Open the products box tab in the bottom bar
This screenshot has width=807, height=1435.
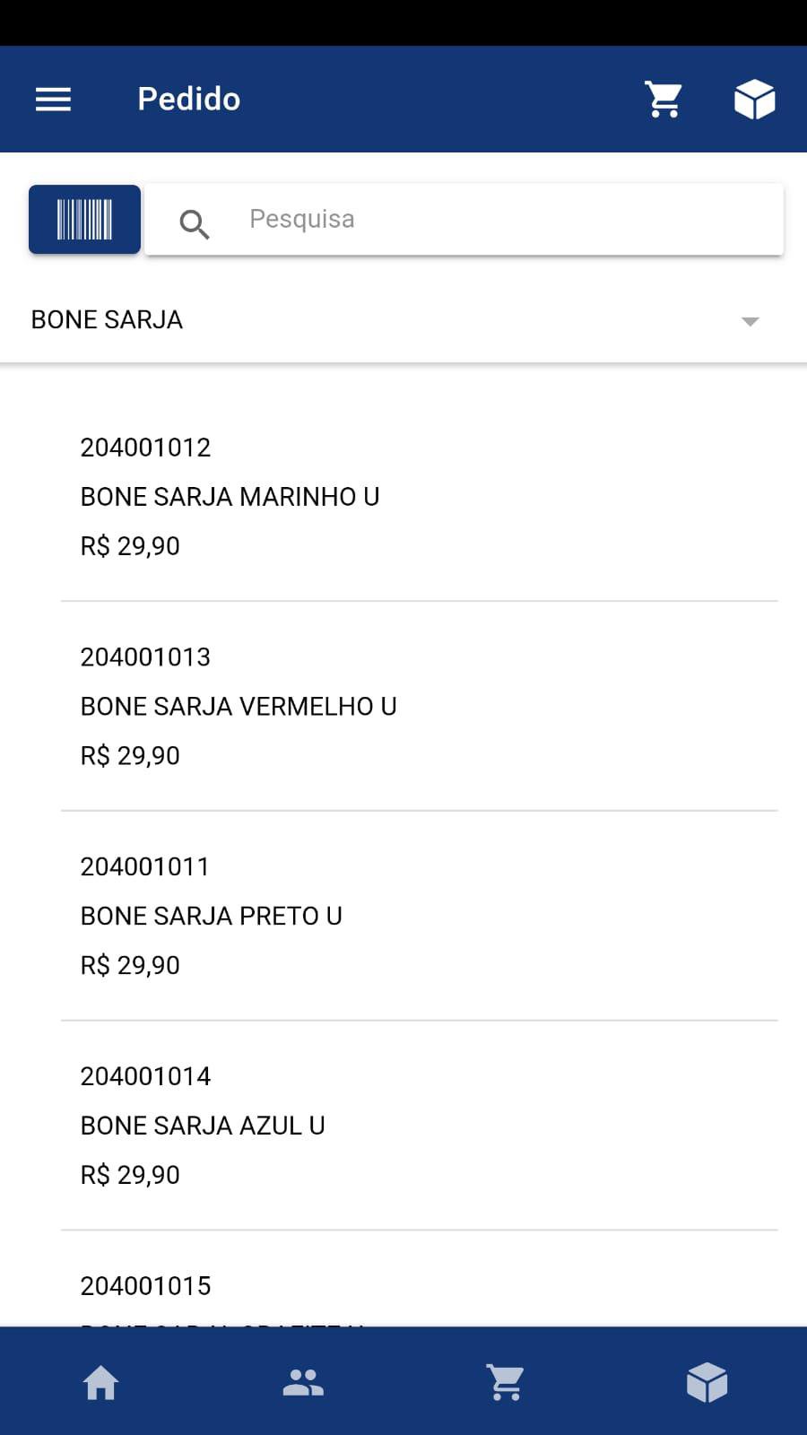coord(707,1382)
